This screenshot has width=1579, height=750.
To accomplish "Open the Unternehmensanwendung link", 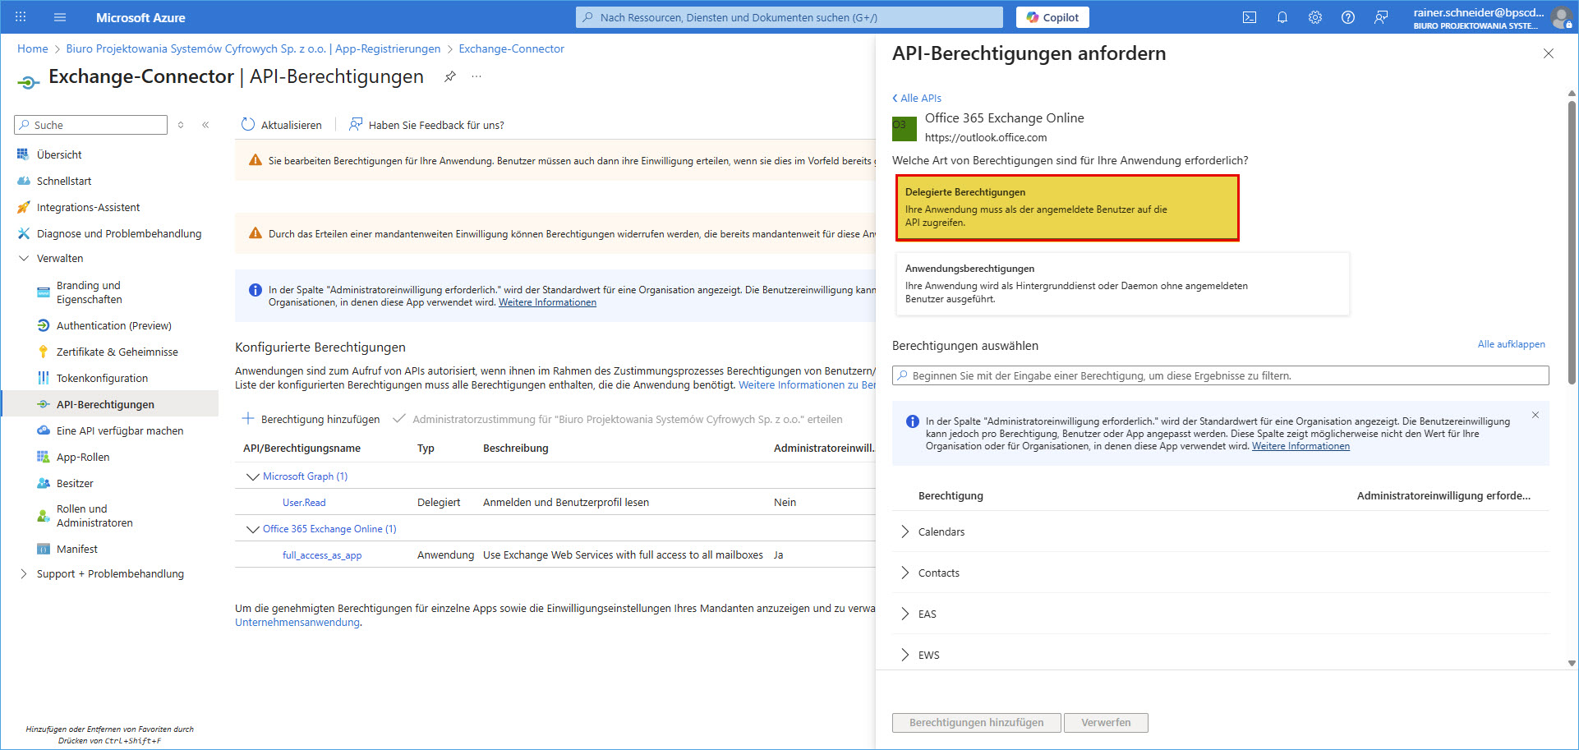I will [297, 623].
